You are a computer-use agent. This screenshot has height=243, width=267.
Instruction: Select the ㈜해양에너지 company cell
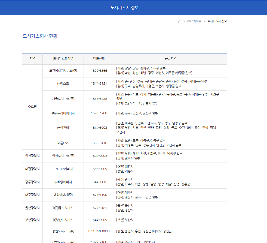pyautogui.click(x=63, y=182)
